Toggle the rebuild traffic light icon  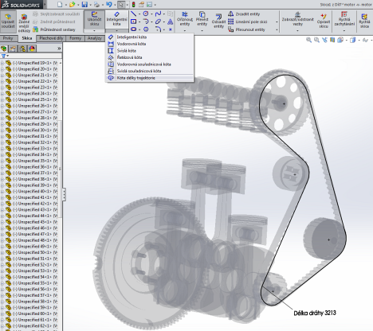[133, 4]
